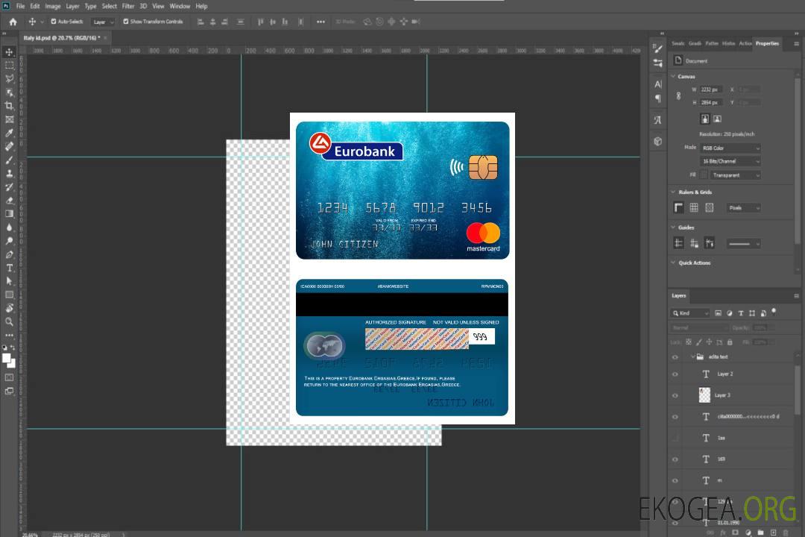Select the Blur tool
The height and width of the screenshot is (537, 805).
pos(9,227)
